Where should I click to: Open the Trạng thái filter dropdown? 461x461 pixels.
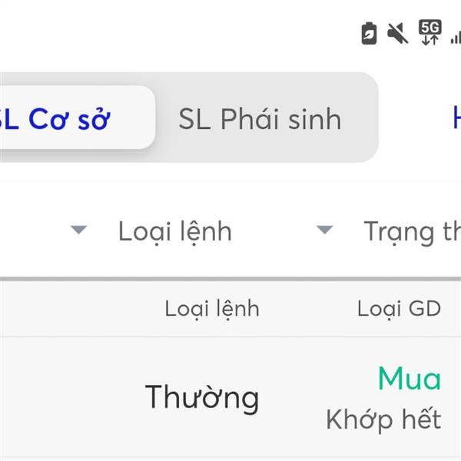click(x=411, y=230)
